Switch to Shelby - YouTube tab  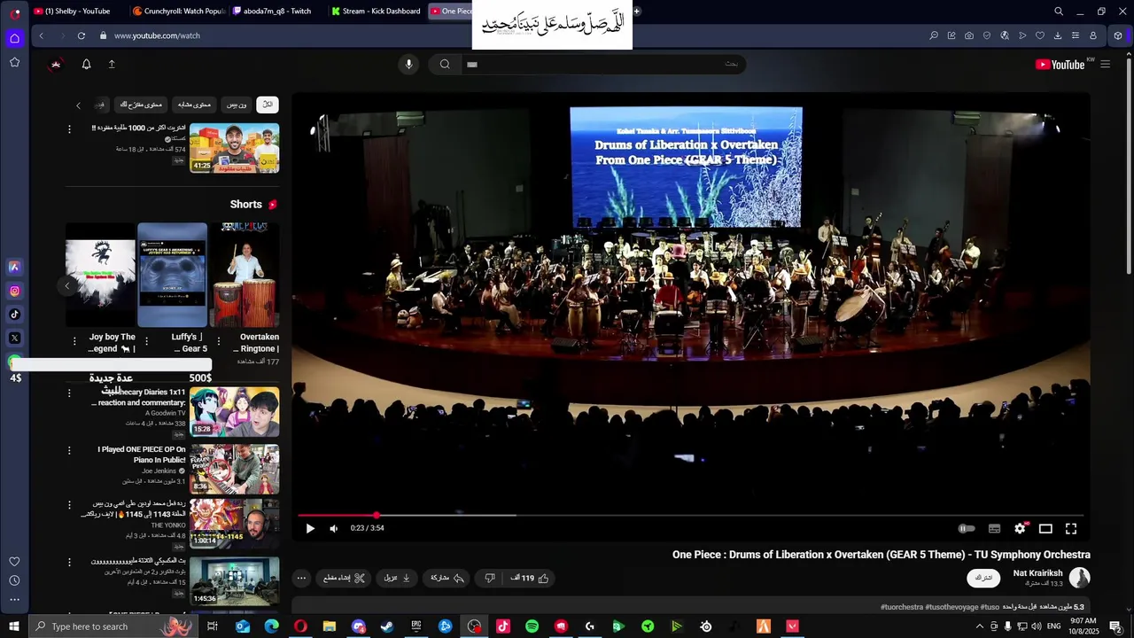tap(77, 11)
